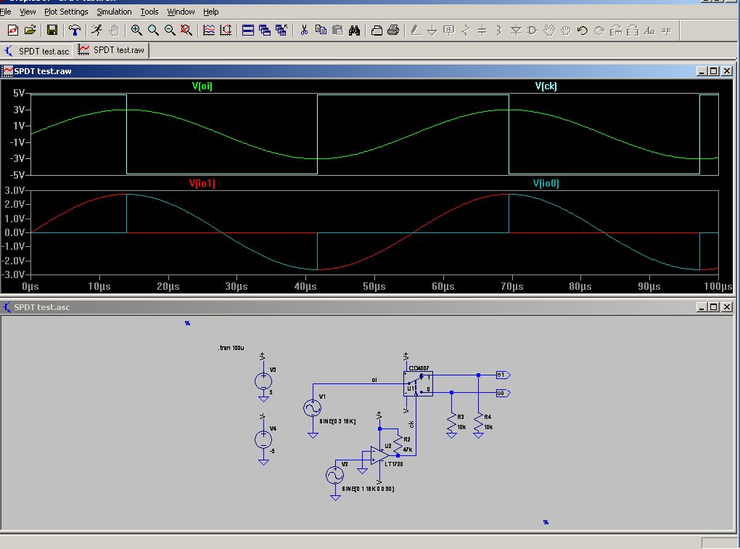740x549 pixels.
Task: Click the Print icon
Action: 393,30
